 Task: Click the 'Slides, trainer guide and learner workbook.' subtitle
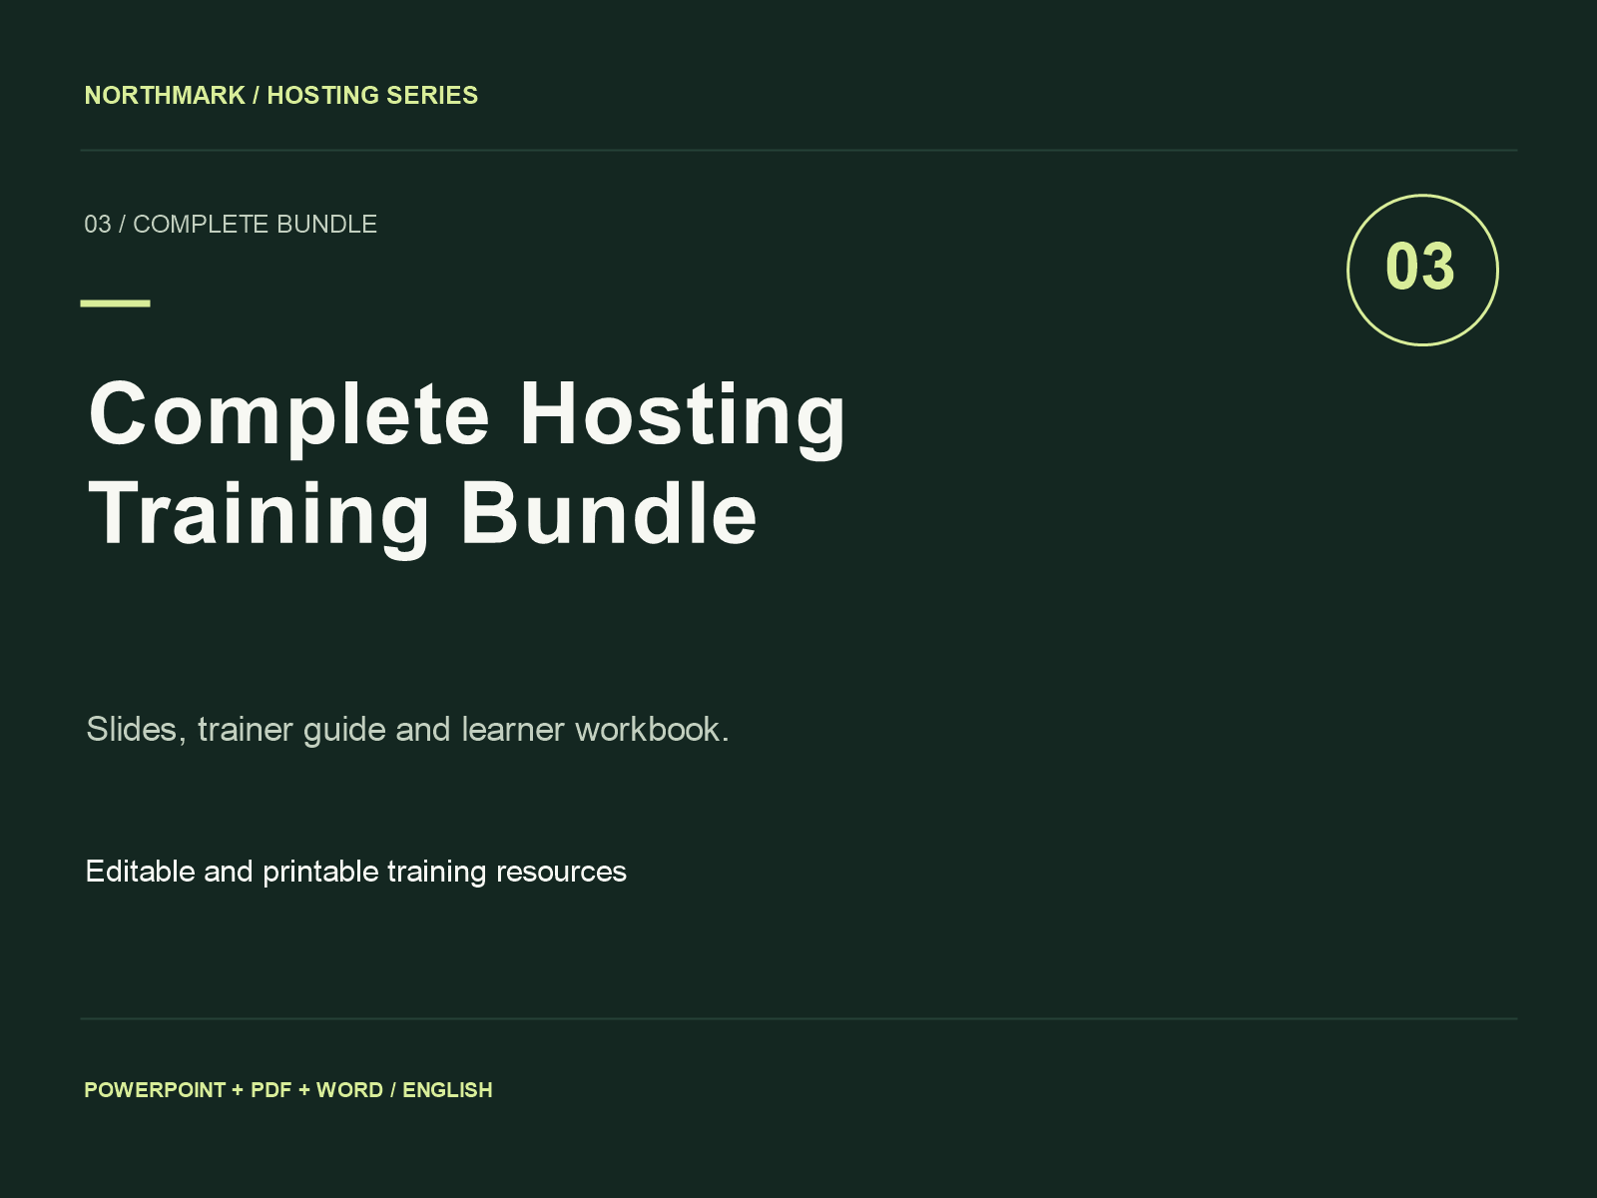tap(407, 729)
